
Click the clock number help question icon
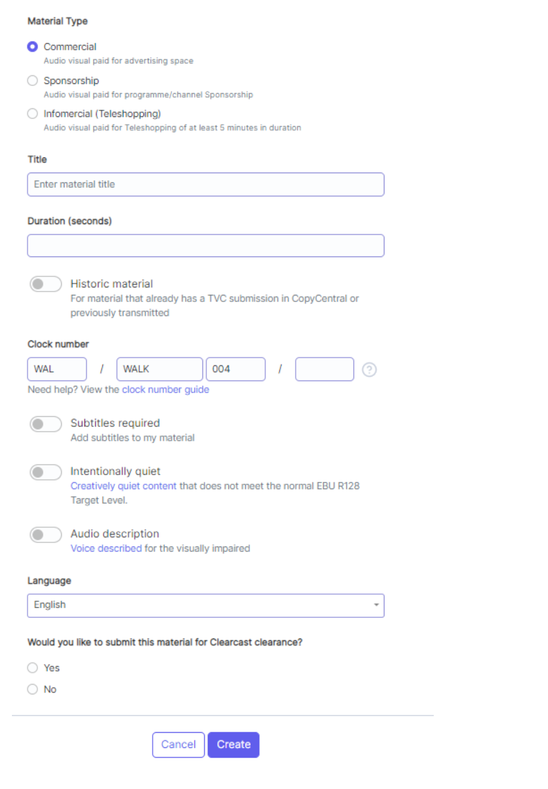point(369,370)
